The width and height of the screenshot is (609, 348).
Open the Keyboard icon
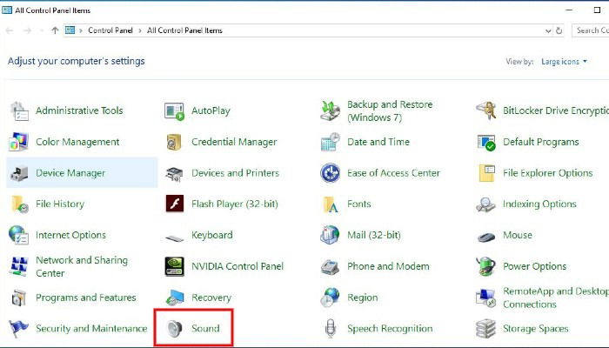click(174, 238)
